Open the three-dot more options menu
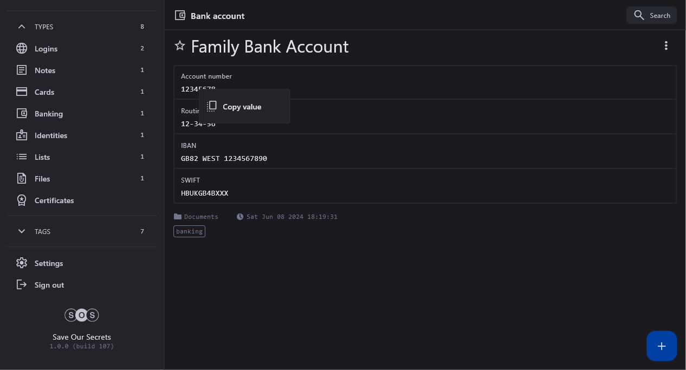 click(x=666, y=46)
